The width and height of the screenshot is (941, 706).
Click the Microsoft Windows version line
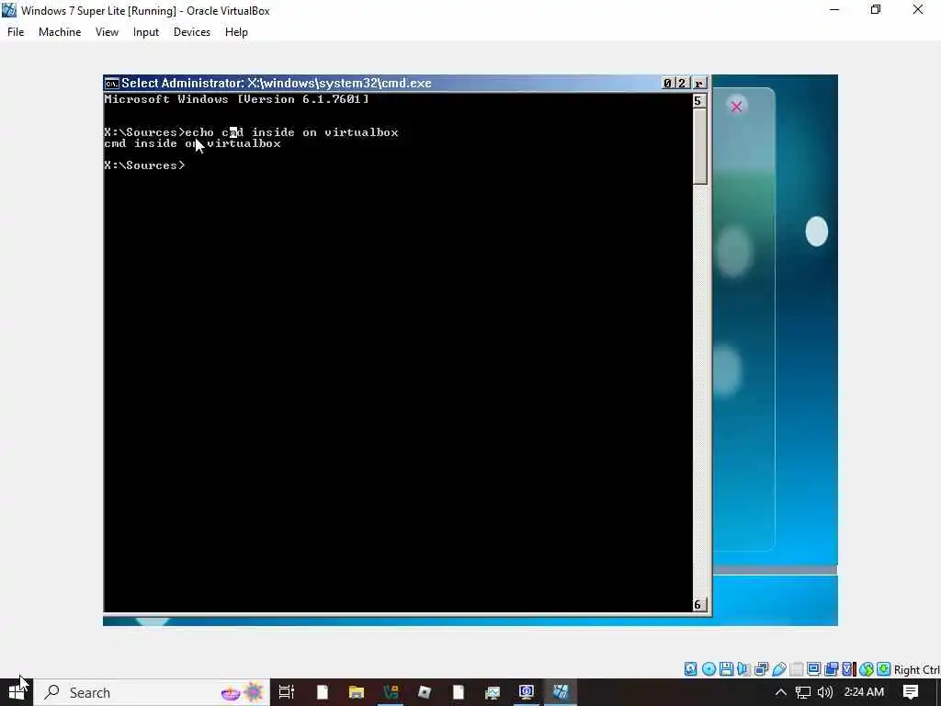pyautogui.click(x=236, y=99)
